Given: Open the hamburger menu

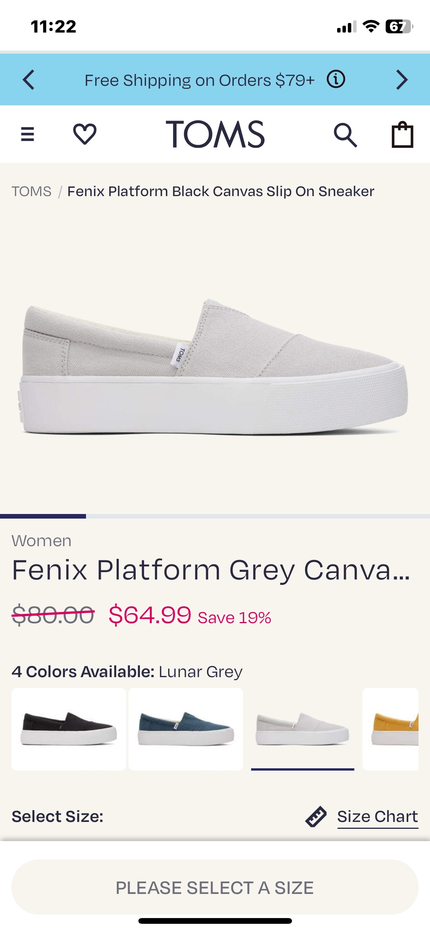Looking at the screenshot, I should pyautogui.click(x=28, y=134).
